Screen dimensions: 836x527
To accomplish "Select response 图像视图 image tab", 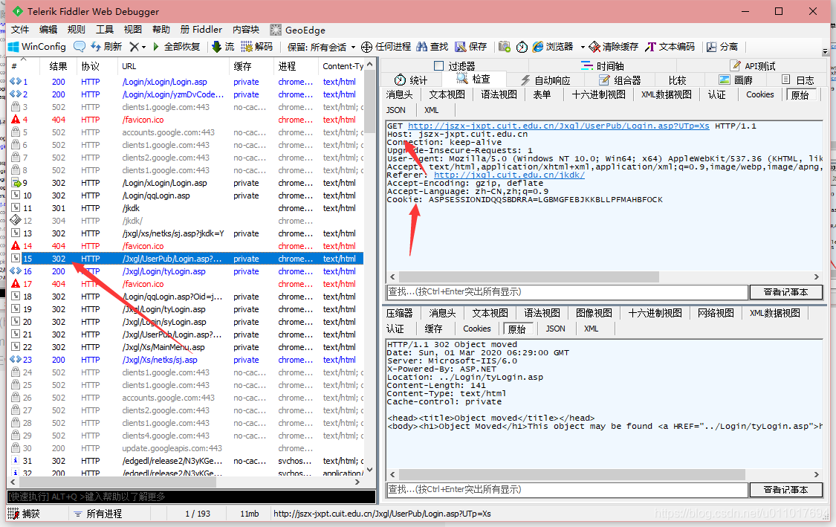I will tap(594, 313).
